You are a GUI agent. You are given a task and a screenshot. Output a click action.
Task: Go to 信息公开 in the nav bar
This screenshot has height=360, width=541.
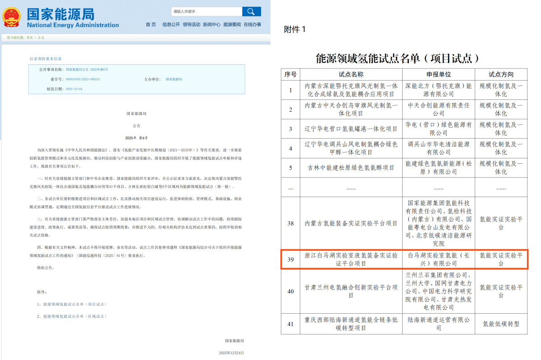[171, 24]
